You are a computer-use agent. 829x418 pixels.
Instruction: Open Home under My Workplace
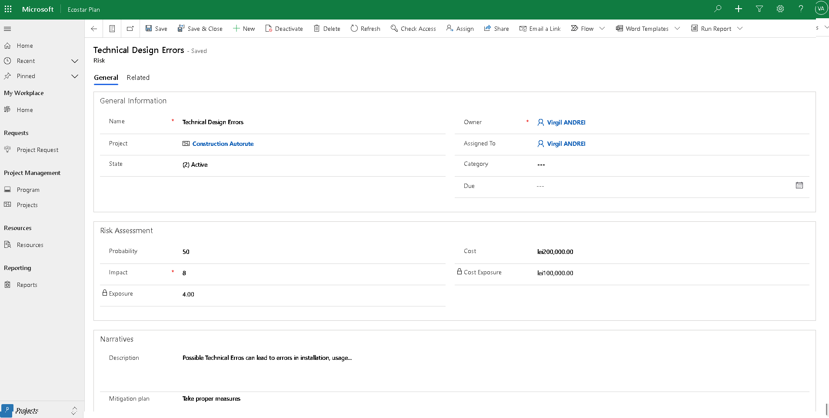25,110
